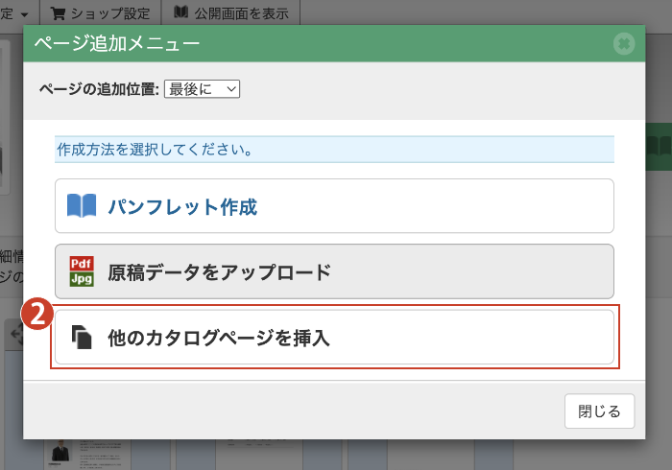
Task: Click the blue book icon for パンフレット作成
Action: pos(82,206)
